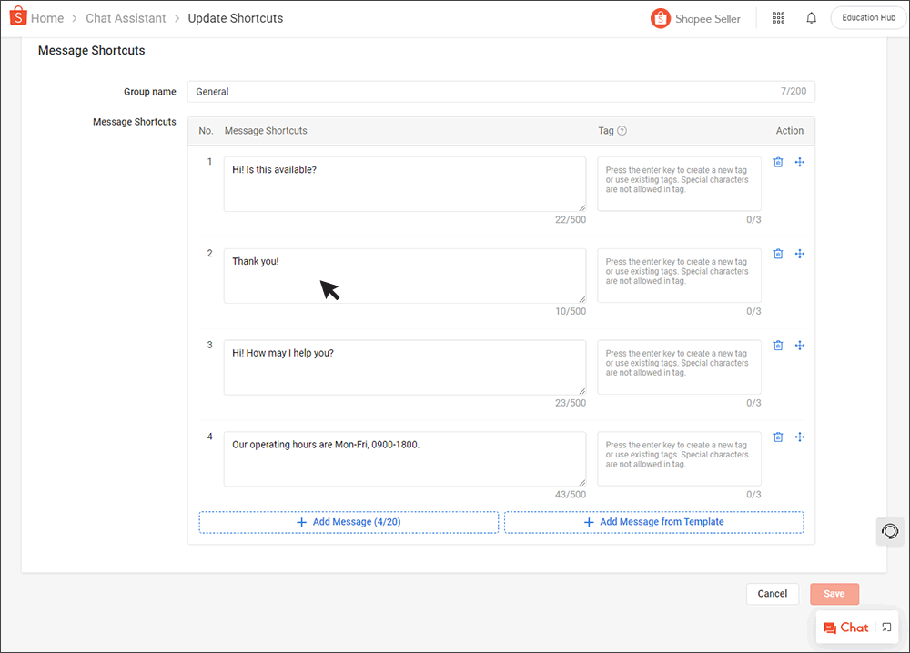
Task: Open the notifications bell
Action: [x=811, y=17]
